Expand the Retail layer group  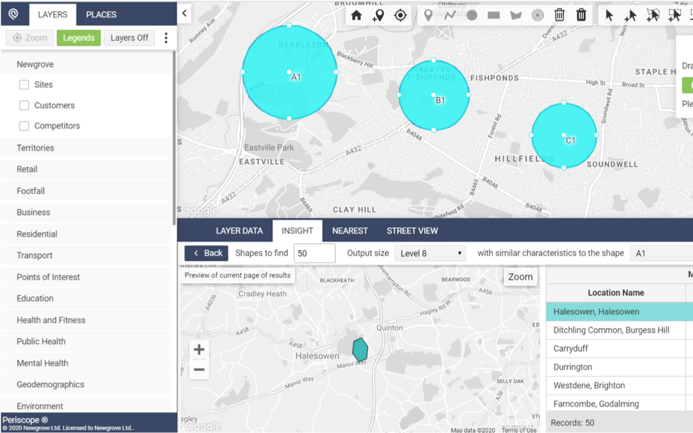(x=86, y=169)
